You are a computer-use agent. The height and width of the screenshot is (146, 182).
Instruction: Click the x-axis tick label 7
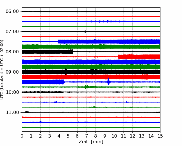tap(87, 136)
